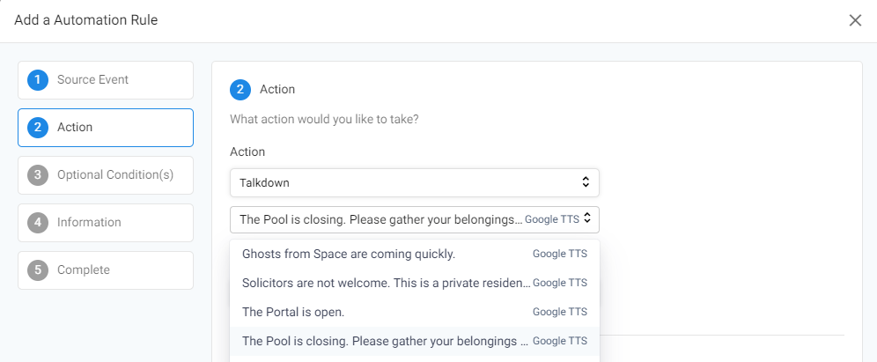This screenshot has height=362, width=877.
Task: Click the step 3 number circle
Action: pos(38,175)
